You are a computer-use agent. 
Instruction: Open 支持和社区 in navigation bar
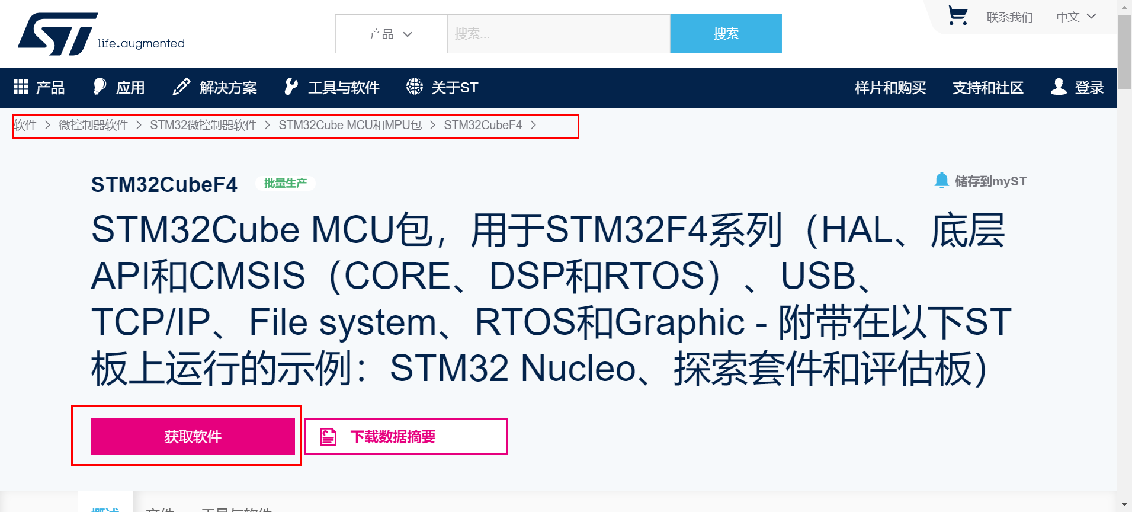pos(988,88)
